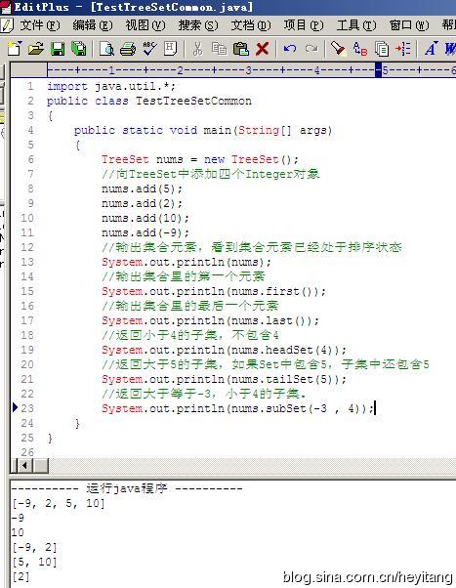Click the nums.add(-9); statement
Image resolution: width=456 pixels, height=588 pixels.
point(145,232)
